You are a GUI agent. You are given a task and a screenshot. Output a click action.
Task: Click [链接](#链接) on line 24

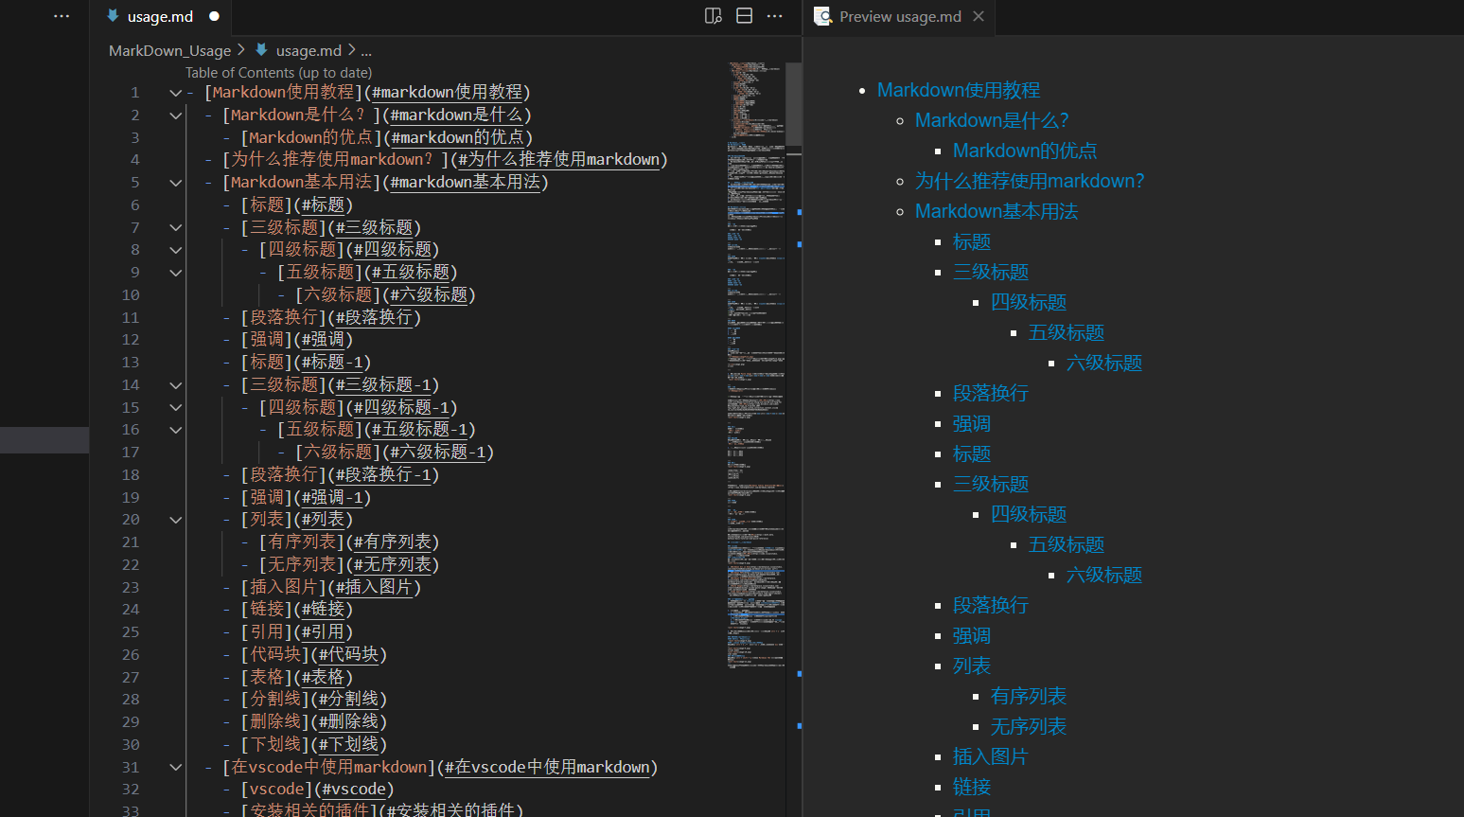pyautogui.click(x=297, y=610)
